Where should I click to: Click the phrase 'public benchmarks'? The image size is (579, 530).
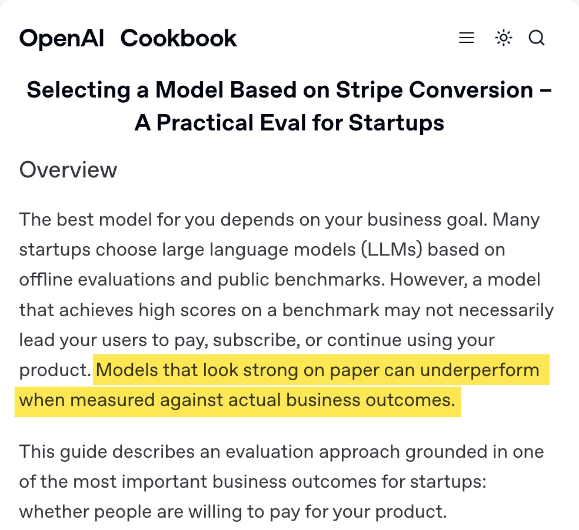(301, 280)
